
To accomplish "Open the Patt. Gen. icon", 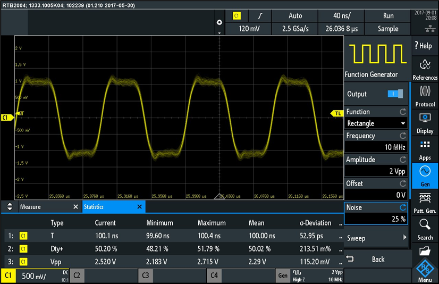I will 425,203.
